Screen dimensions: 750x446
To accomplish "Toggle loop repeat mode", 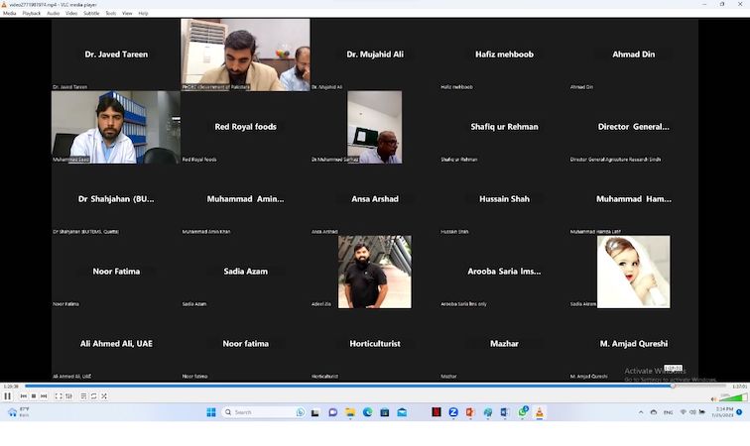I will (93, 396).
